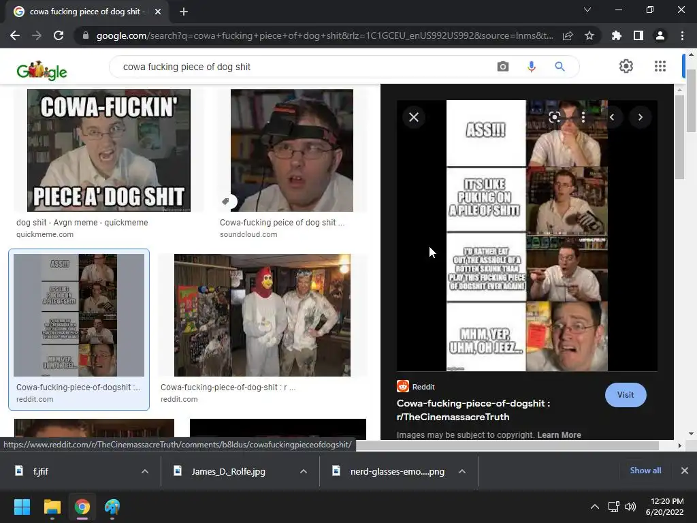Open the Windows Start menu

pos(22,507)
